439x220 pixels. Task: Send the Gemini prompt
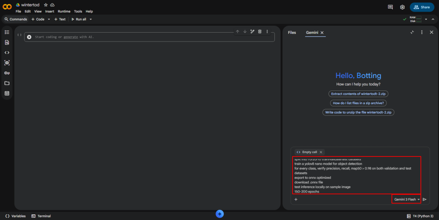[x=424, y=199]
